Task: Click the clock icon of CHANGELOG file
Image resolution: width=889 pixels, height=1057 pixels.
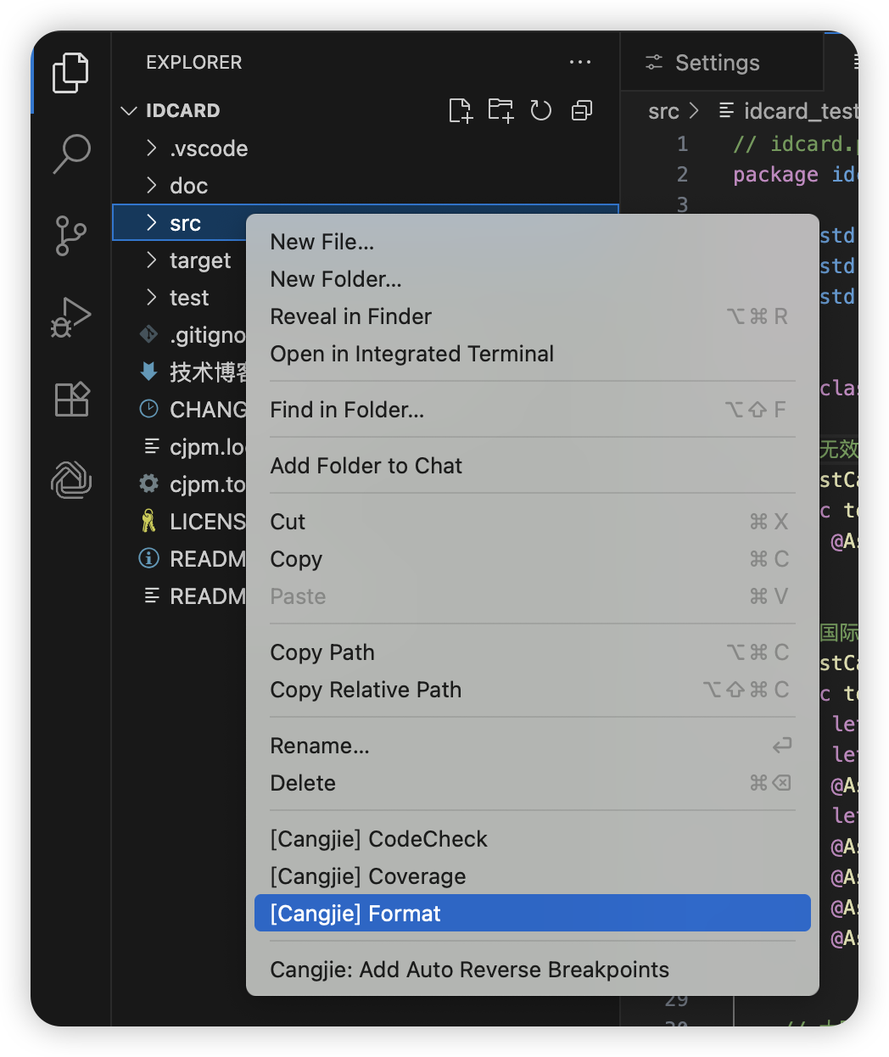Action: coord(148,409)
